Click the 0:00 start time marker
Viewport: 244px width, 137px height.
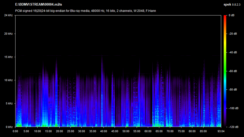[x=15, y=131]
